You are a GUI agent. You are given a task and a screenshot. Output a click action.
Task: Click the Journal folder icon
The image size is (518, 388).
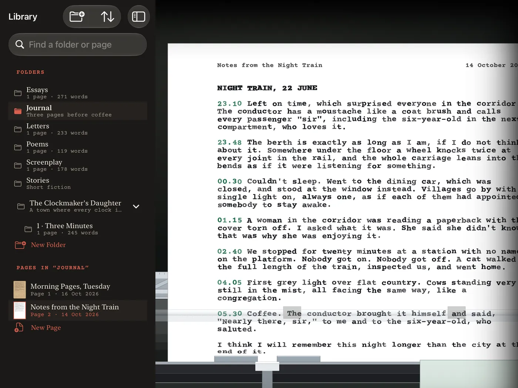(x=18, y=111)
